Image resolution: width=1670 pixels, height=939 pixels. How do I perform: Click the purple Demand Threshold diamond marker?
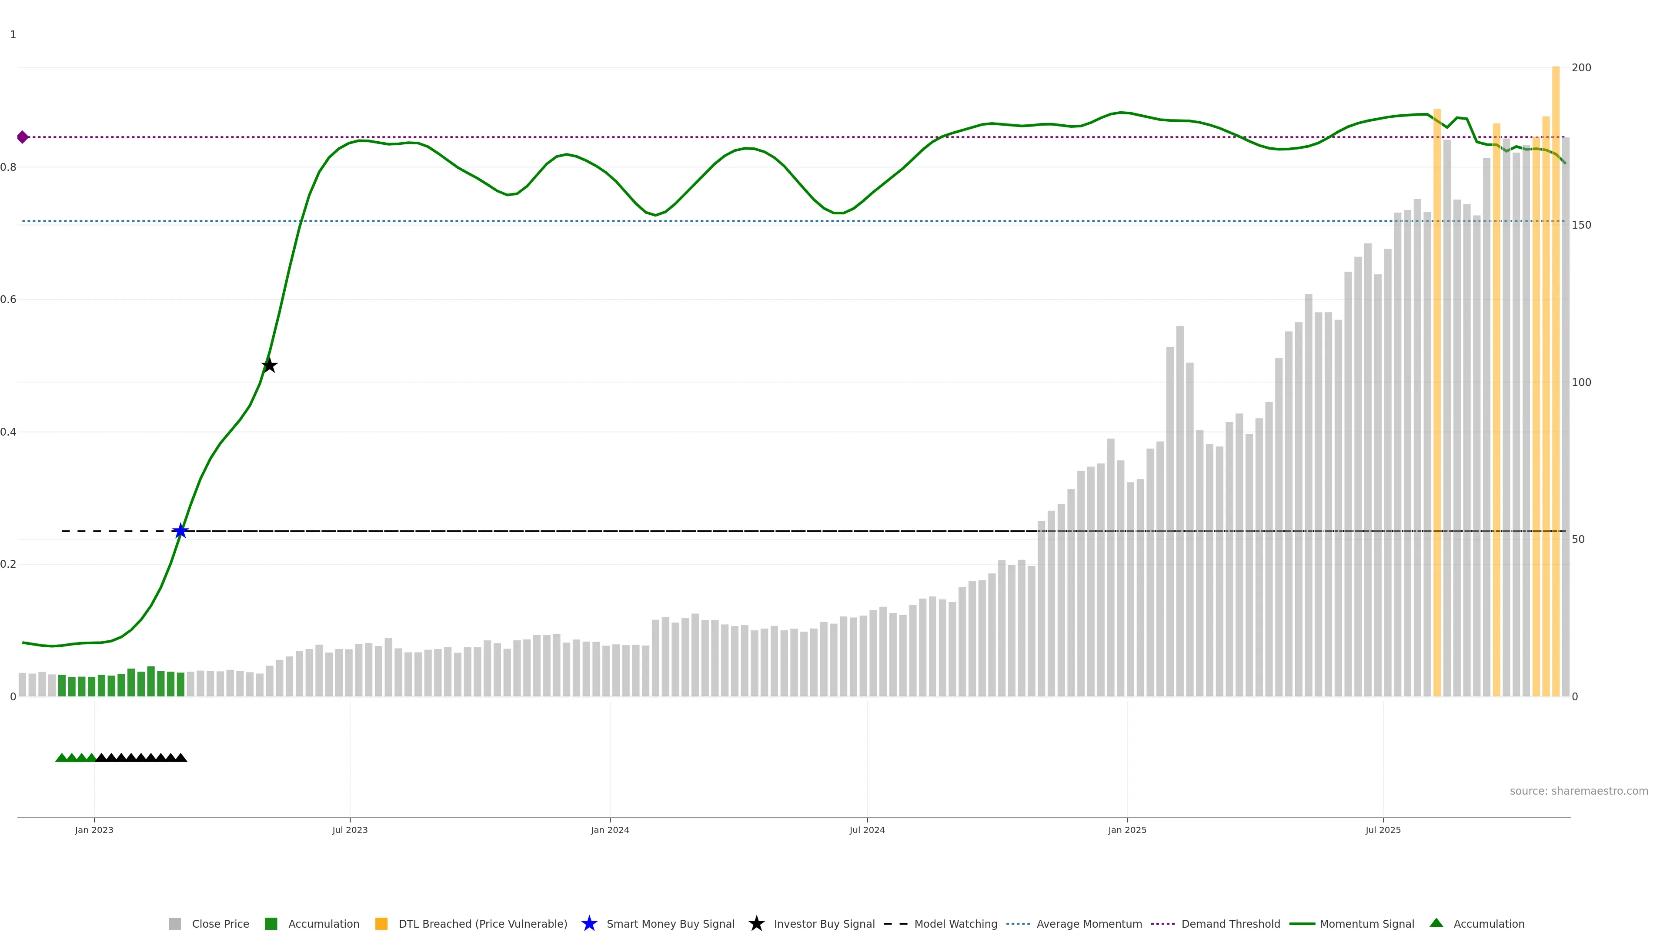coord(23,137)
